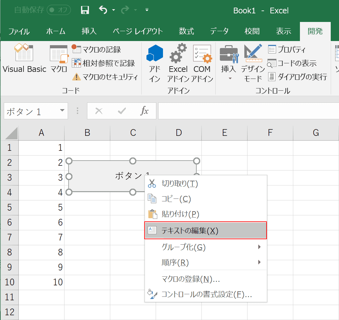Open マクロのセキュリティ settings
Screen dimensions: 339x320
[105, 77]
